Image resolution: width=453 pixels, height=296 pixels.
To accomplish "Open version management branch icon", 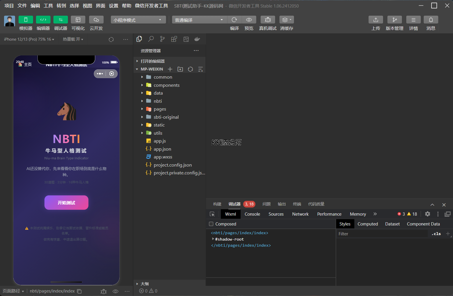I will (x=394, y=20).
